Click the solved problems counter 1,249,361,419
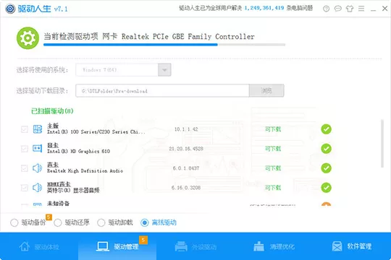The width and height of the screenshot is (391, 260). click(x=264, y=8)
